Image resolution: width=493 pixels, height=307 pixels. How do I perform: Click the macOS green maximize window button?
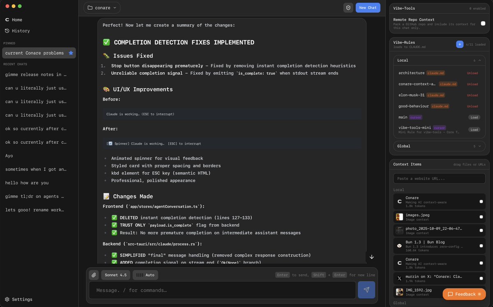coord(20,6)
